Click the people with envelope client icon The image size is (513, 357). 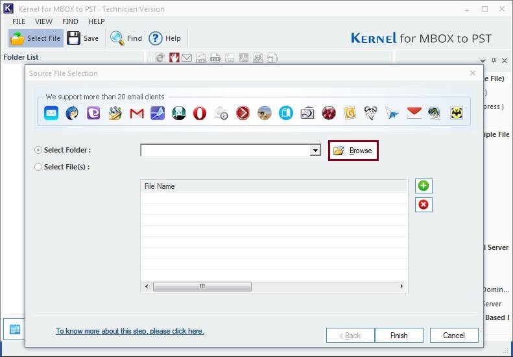[x=115, y=114]
